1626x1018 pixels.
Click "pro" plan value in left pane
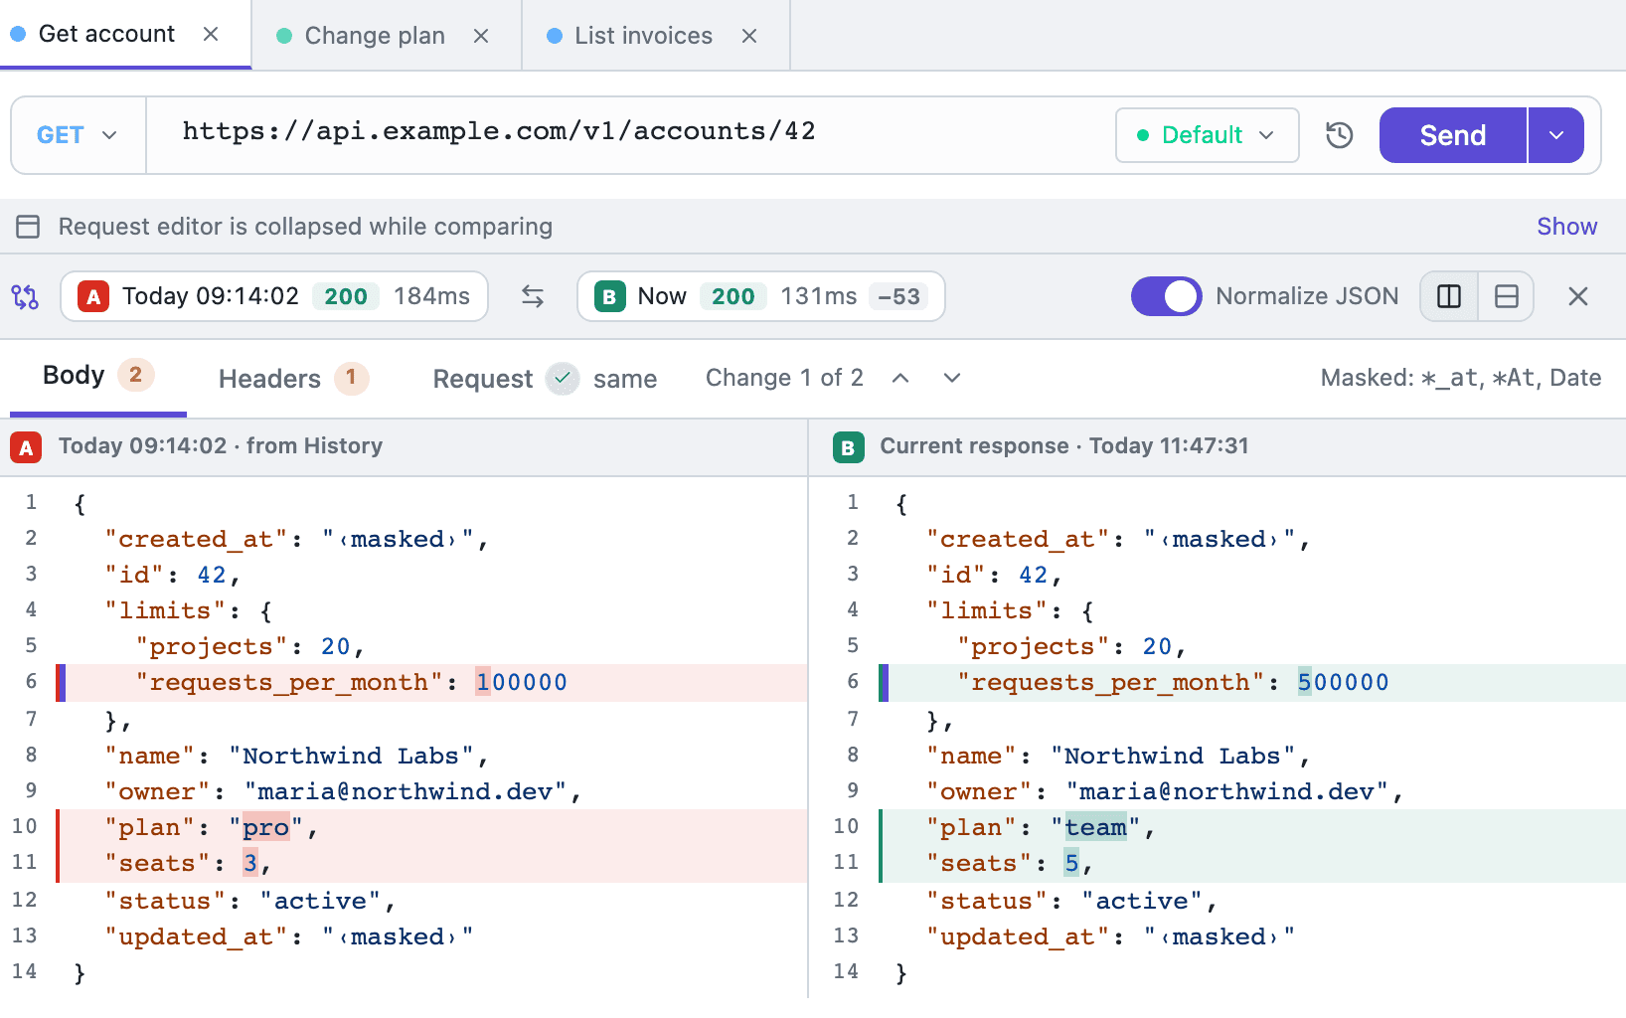coord(266,827)
